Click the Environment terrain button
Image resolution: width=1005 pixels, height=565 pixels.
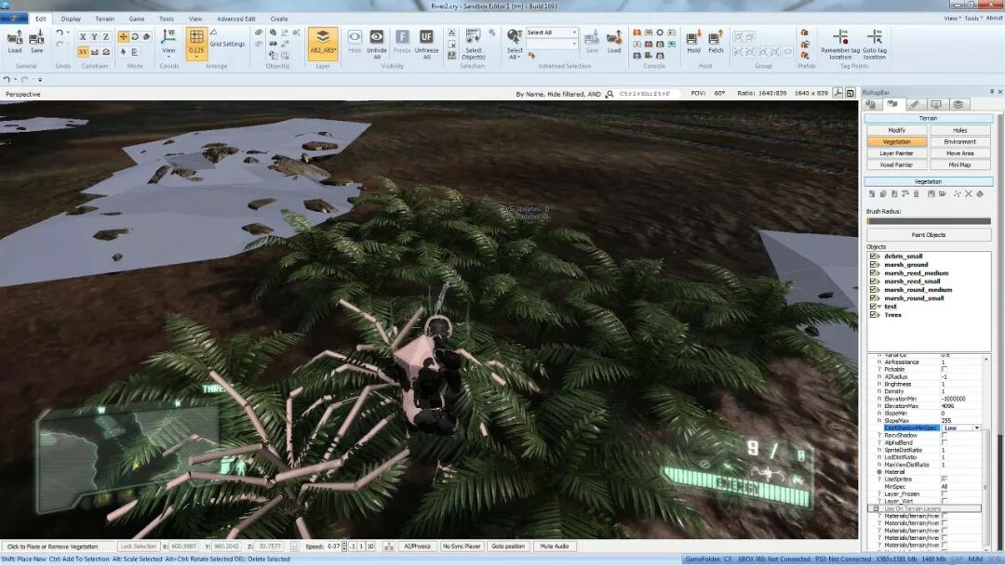pyautogui.click(x=959, y=142)
